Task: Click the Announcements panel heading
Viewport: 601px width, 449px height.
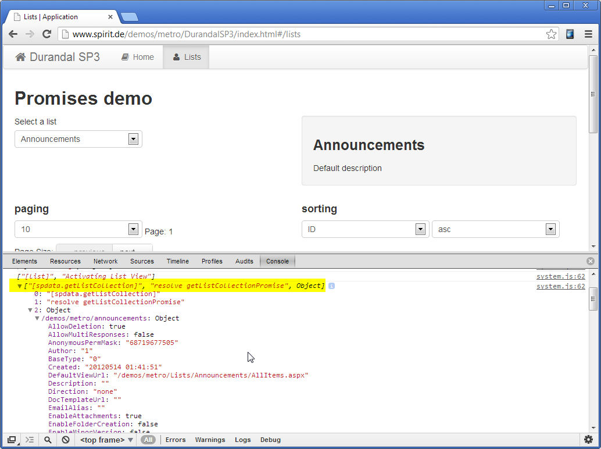Action: click(369, 145)
